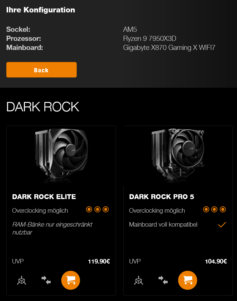Image resolution: width=237 pixels, height=301 pixels.
Task: Click first overclocking rating dot for Dark Rock Pro 5
Action: tap(206, 209)
